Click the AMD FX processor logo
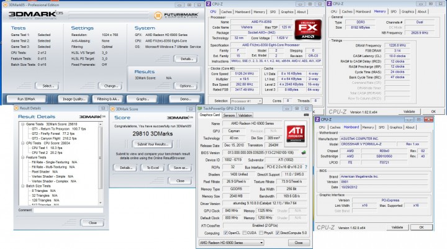Image resolution: width=447 pixels, height=249 pixels. (308, 30)
